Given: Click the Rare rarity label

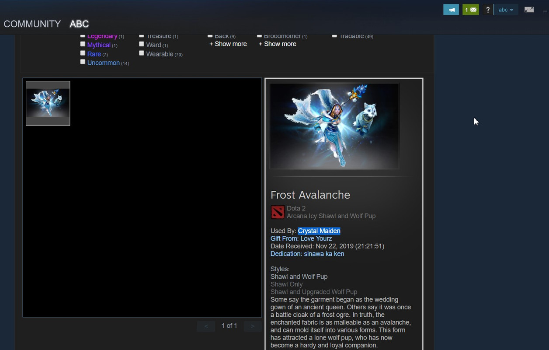Looking at the screenshot, I should tap(94, 54).
